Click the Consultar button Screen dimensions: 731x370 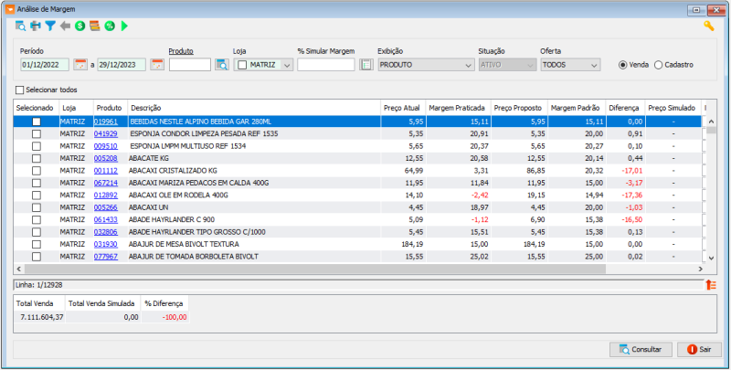(x=641, y=349)
